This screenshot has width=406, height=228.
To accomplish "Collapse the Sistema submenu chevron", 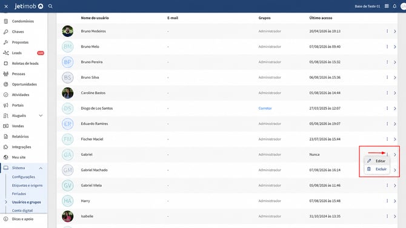I will [41, 168].
